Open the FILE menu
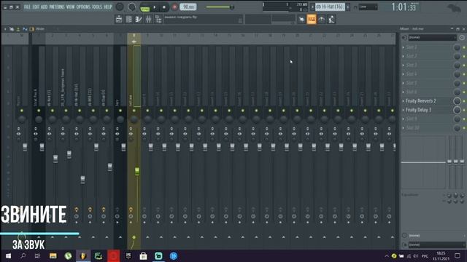 27,7
